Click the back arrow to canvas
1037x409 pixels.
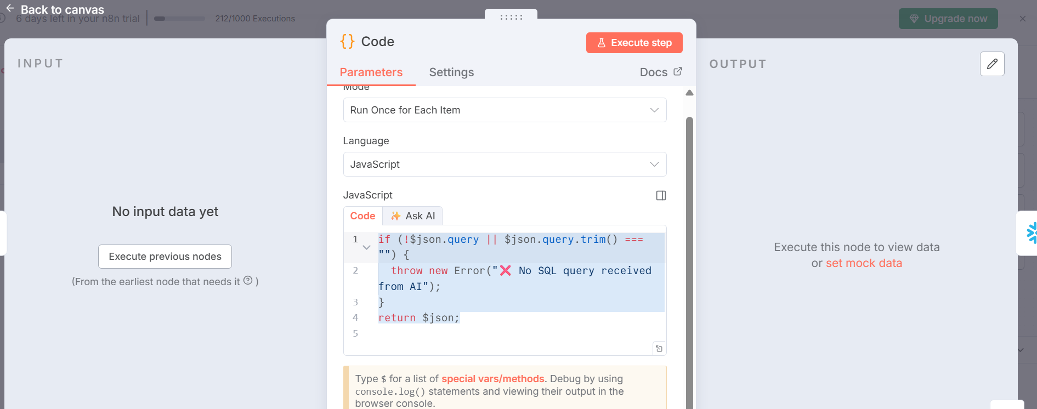pyautogui.click(x=10, y=8)
